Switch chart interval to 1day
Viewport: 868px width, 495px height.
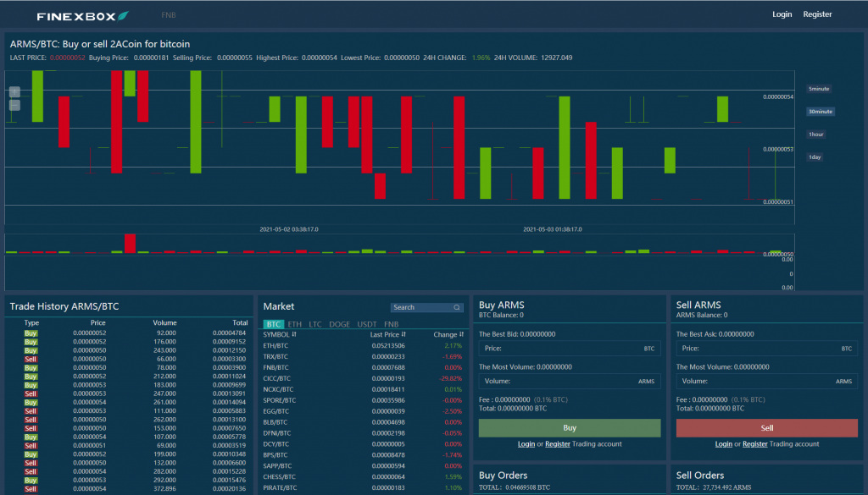tap(815, 157)
